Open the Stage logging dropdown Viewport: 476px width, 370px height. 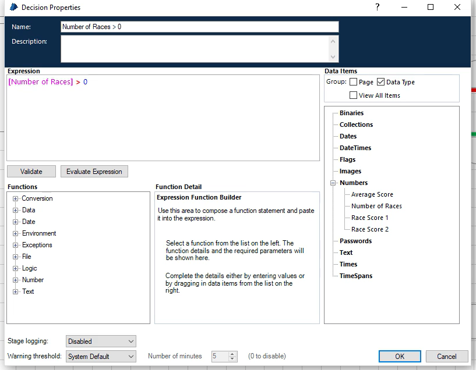pyautogui.click(x=101, y=341)
